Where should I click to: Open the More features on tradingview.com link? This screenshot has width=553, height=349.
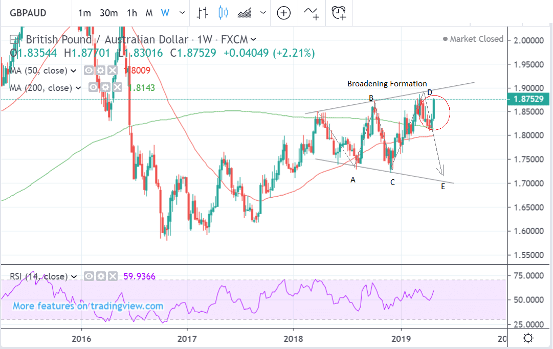click(x=87, y=306)
